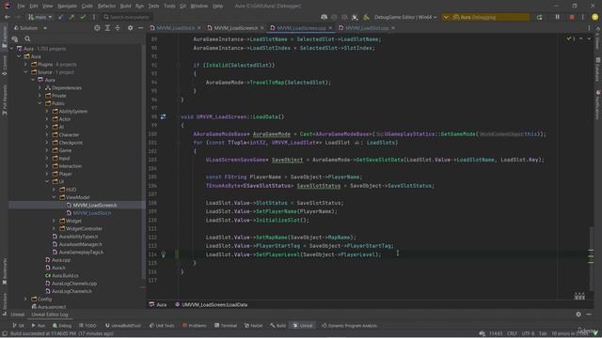Screen dimensions: 602x338
Task: Expand the WidgetController folder
Action: coord(54,228)
